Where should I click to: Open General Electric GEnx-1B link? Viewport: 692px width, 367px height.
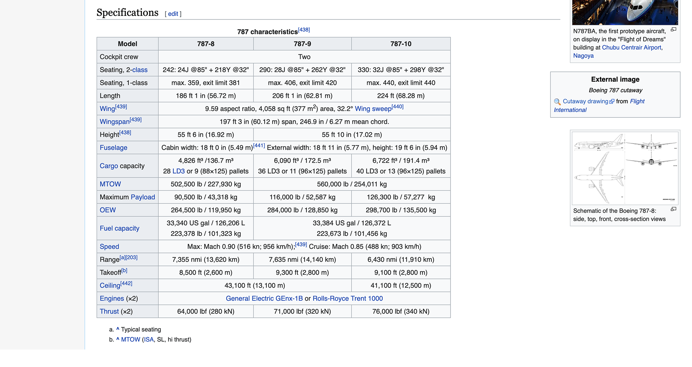pyautogui.click(x=264, y=299)
